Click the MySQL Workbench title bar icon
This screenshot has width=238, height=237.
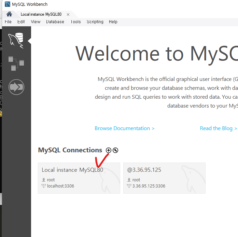pyautogui.click(x=8, y=4)
